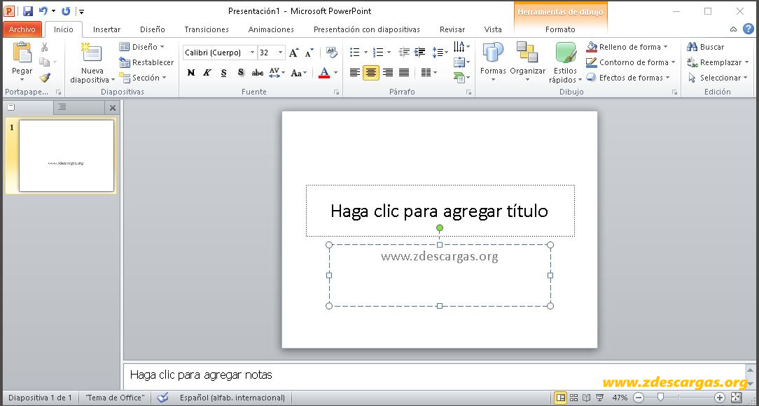Zoom in with the plus button

point(719,398)
